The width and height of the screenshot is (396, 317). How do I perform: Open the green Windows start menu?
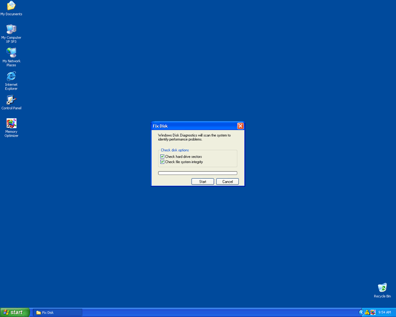pos(14,313)
